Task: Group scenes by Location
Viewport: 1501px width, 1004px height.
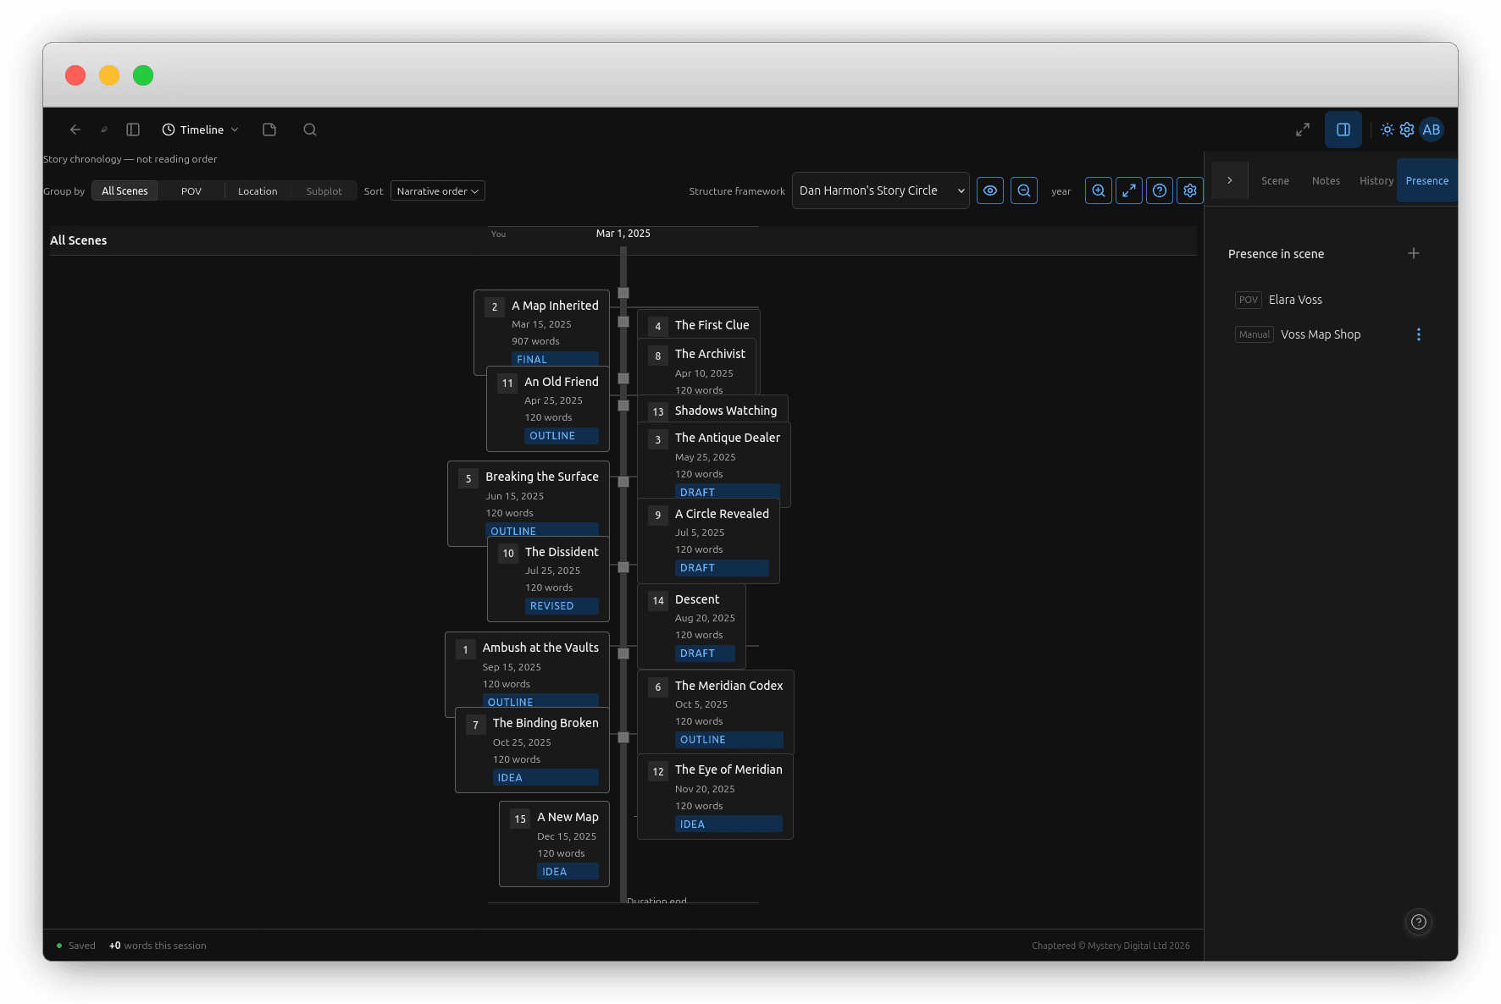Action: (x=258, y=191)
